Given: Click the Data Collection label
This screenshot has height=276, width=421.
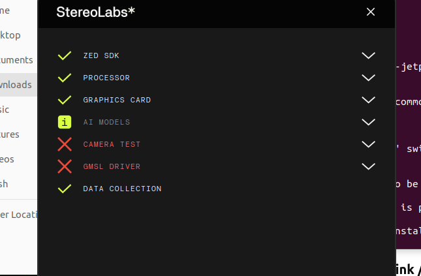Looking at the screenshot, I should click(x=122, y=189).
